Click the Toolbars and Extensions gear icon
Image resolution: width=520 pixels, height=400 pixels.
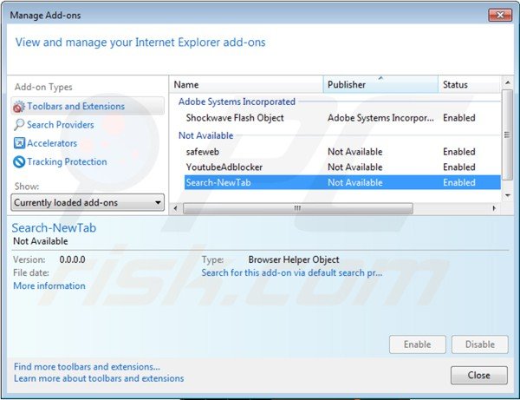pyautogui.click(x=18, y=106)
